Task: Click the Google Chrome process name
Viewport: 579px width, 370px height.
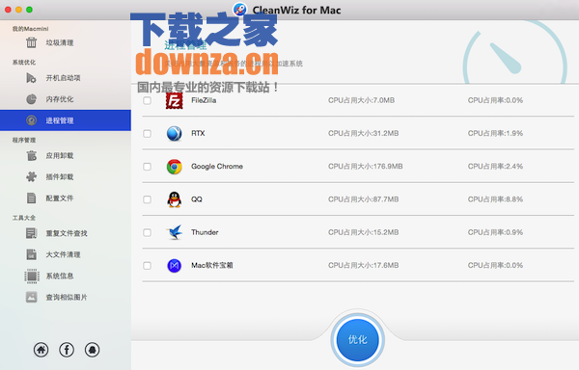Action: click(217, 166)
